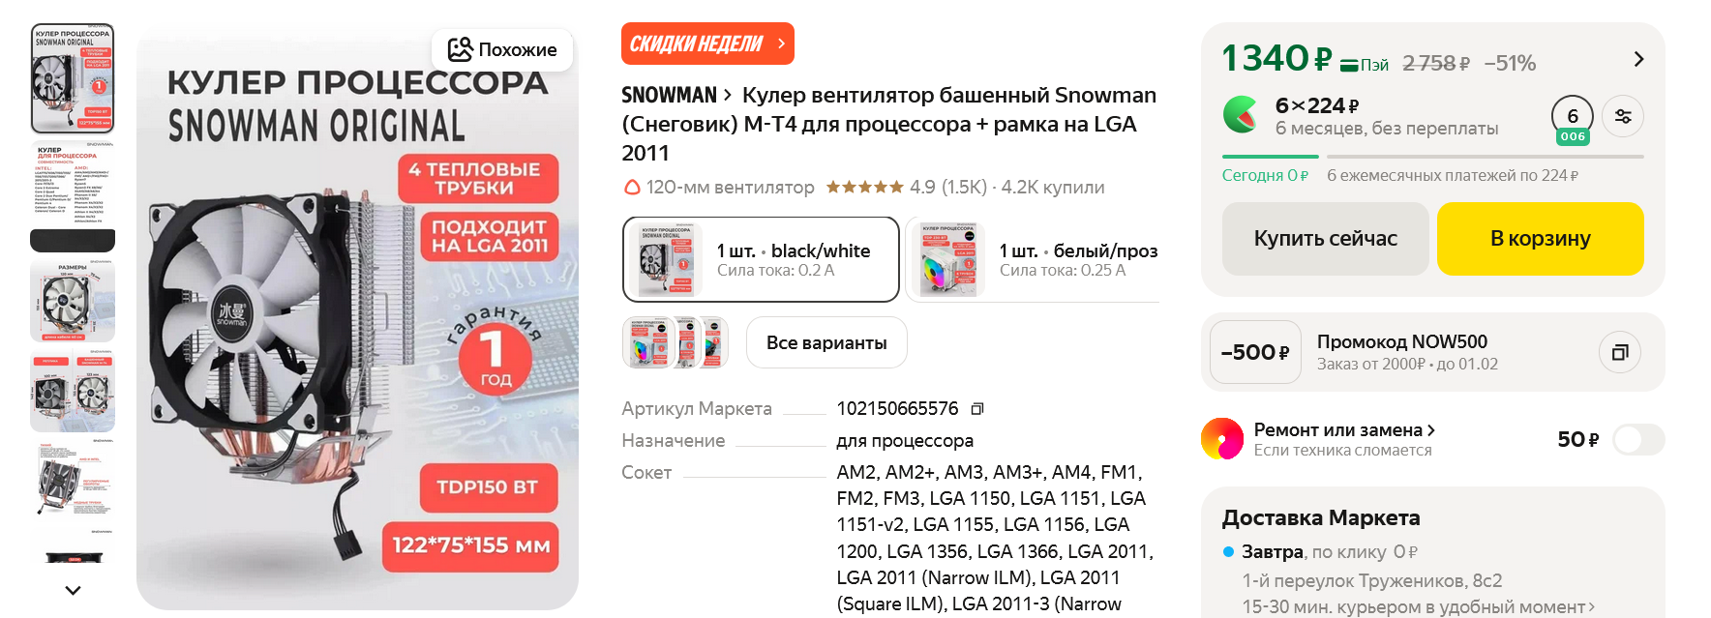The width and height of the screenshot is (1711, 618).
Task: Open the Скидки недели promo chevron
Action: pos(781,44)
